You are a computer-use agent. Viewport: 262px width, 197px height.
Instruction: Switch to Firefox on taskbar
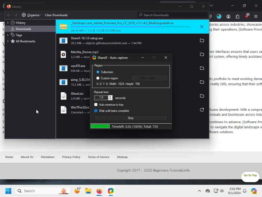(99, 191)
